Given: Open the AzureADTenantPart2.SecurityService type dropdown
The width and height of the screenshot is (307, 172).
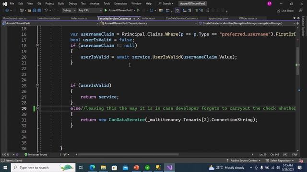Looking at the screenshot, I should (149, 23).
